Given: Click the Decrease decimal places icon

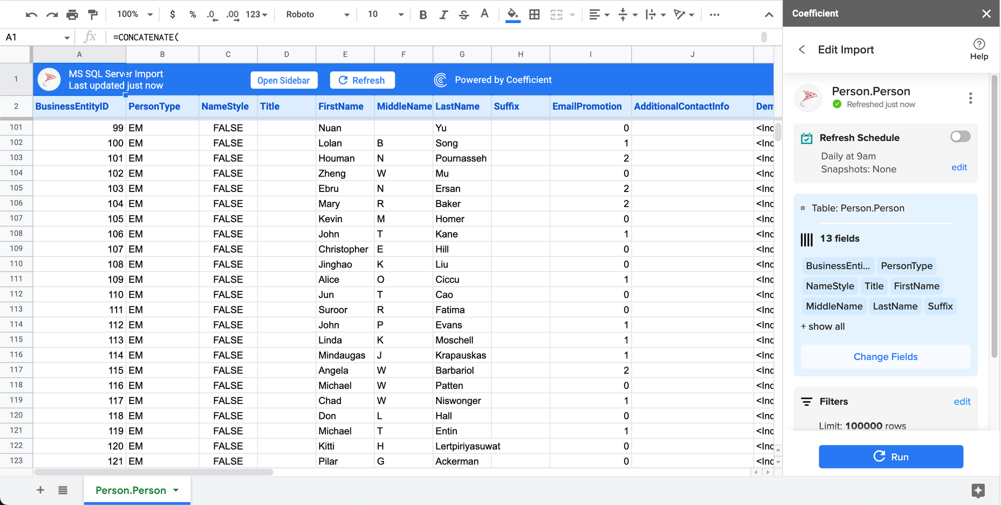Looking at the screenshot, I should [212, 14].
